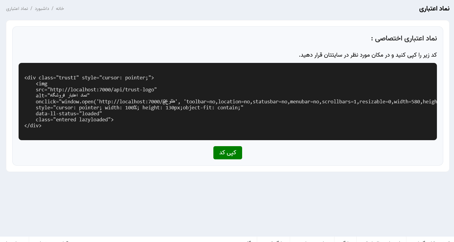The width and height of the screenshot is (454, 242).
Task: Click the <img tag line in code
Action: [x=41, y=84]
